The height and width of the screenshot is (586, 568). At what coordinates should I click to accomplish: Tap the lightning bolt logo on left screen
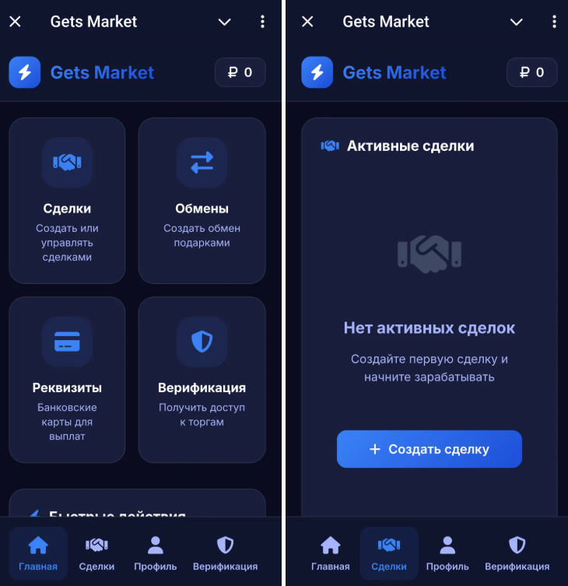click(25, 72)
